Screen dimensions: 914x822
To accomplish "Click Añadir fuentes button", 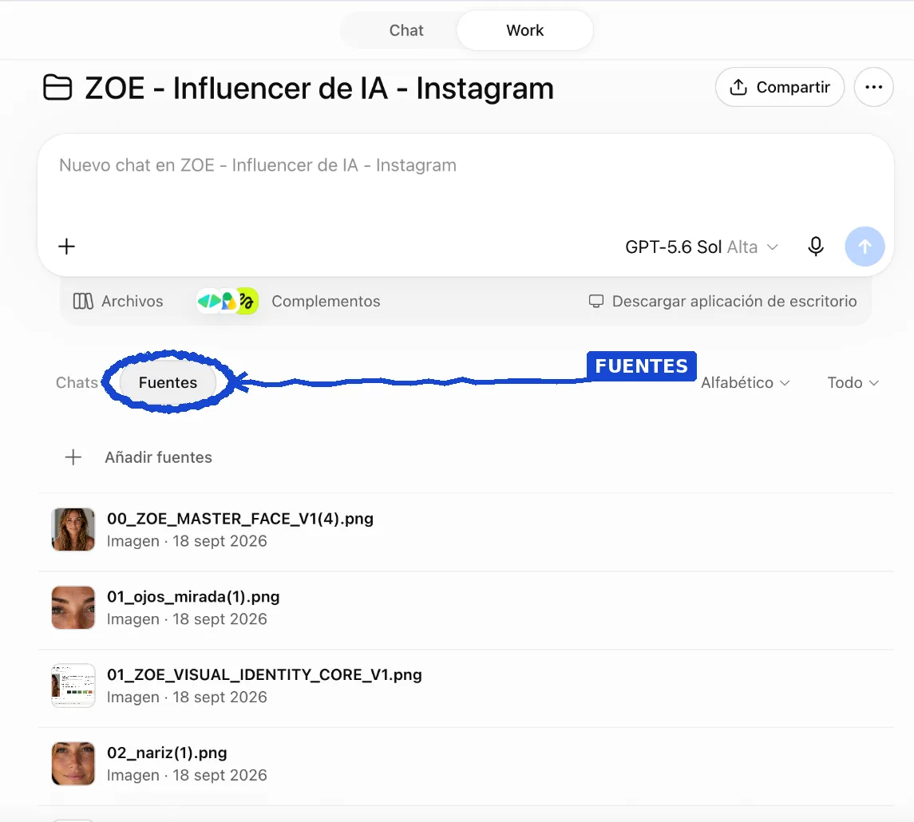I will (138, 457).
